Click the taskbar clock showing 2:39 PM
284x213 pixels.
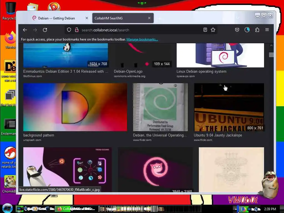270,209
